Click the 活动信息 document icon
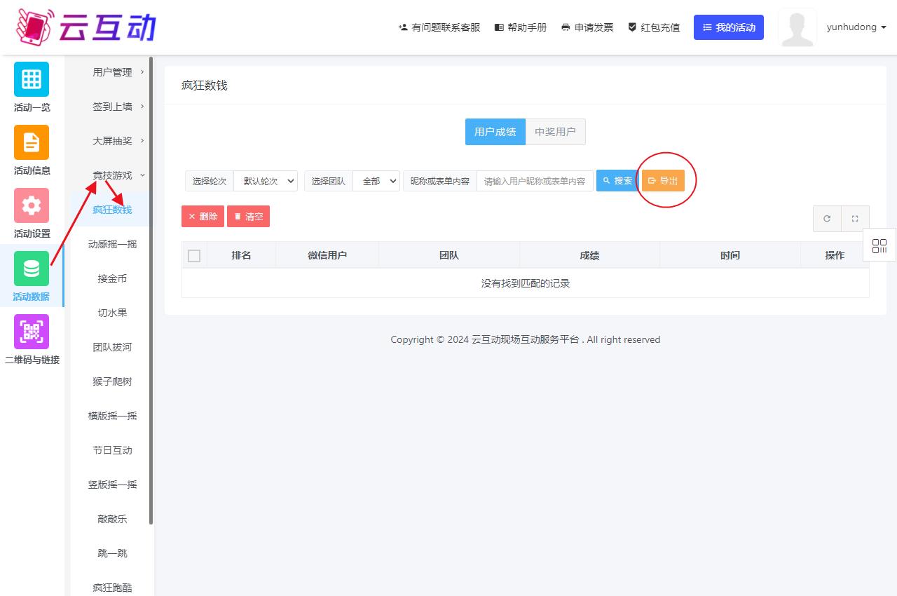 coord(32,142)
